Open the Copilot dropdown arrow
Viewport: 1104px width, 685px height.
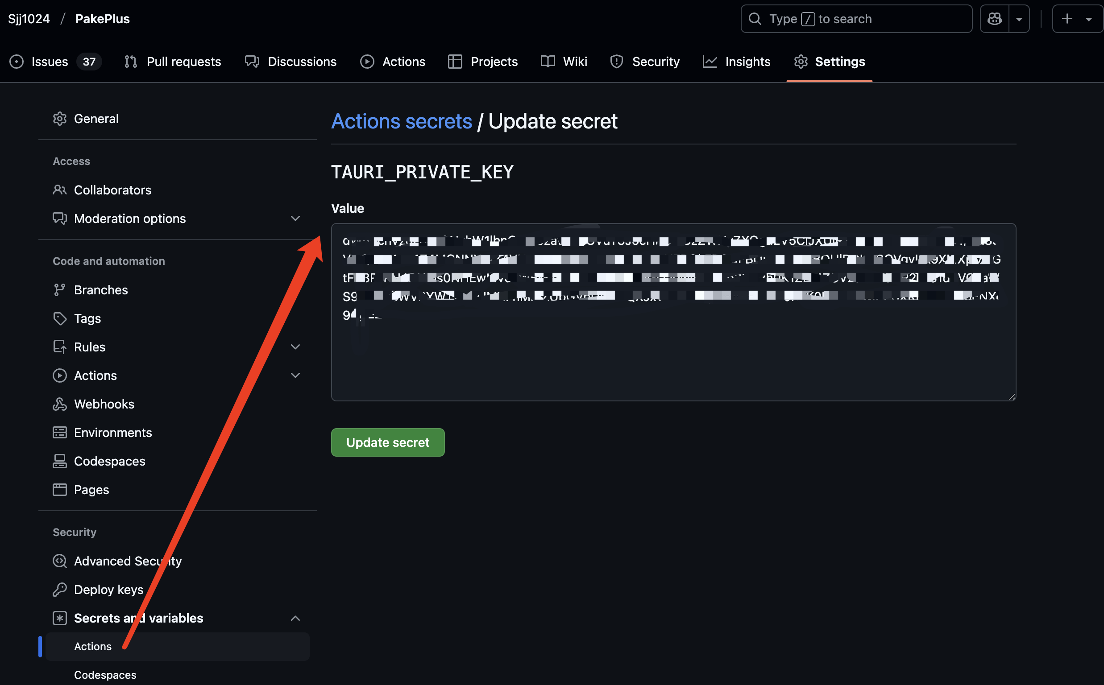(x=1019, y=19)
